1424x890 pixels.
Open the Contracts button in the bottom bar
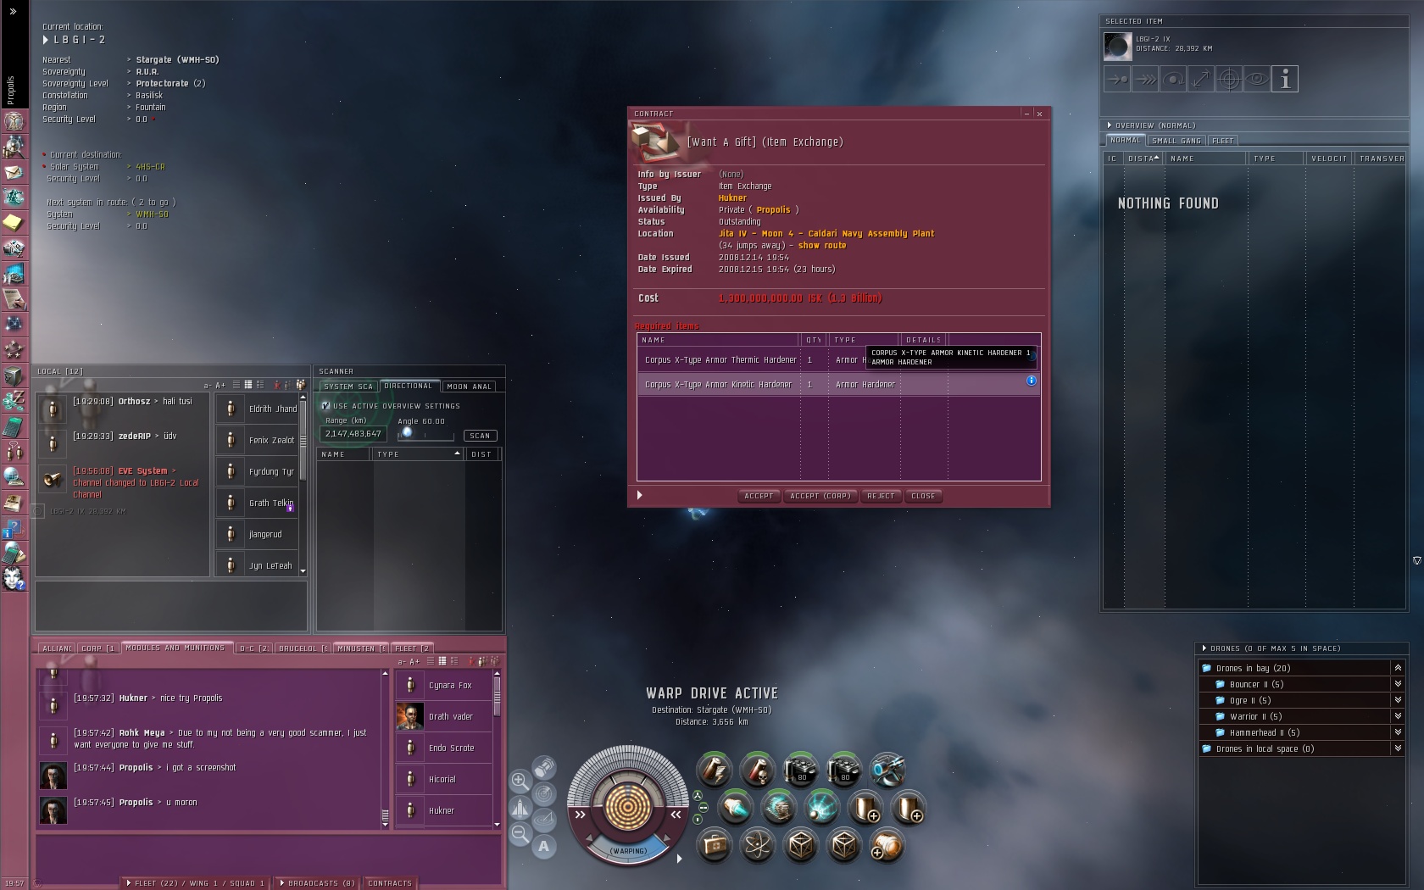point(390,883)
